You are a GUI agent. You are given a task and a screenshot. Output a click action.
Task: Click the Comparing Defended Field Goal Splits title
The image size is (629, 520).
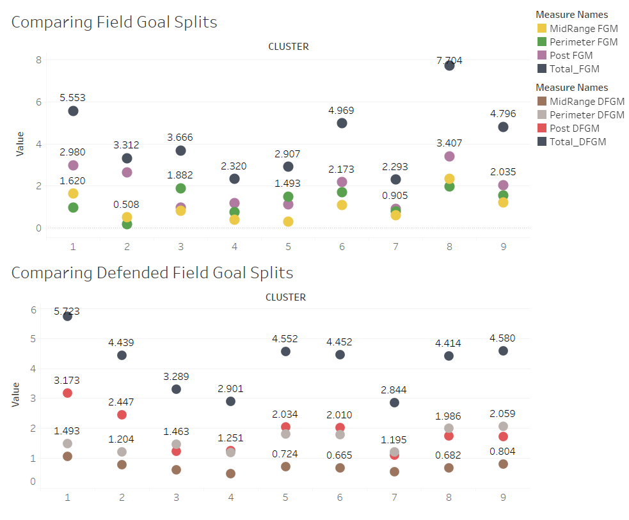152,272
